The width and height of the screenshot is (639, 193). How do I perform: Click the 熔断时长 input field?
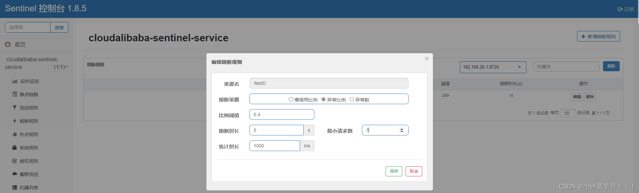[x=276, y=130]
